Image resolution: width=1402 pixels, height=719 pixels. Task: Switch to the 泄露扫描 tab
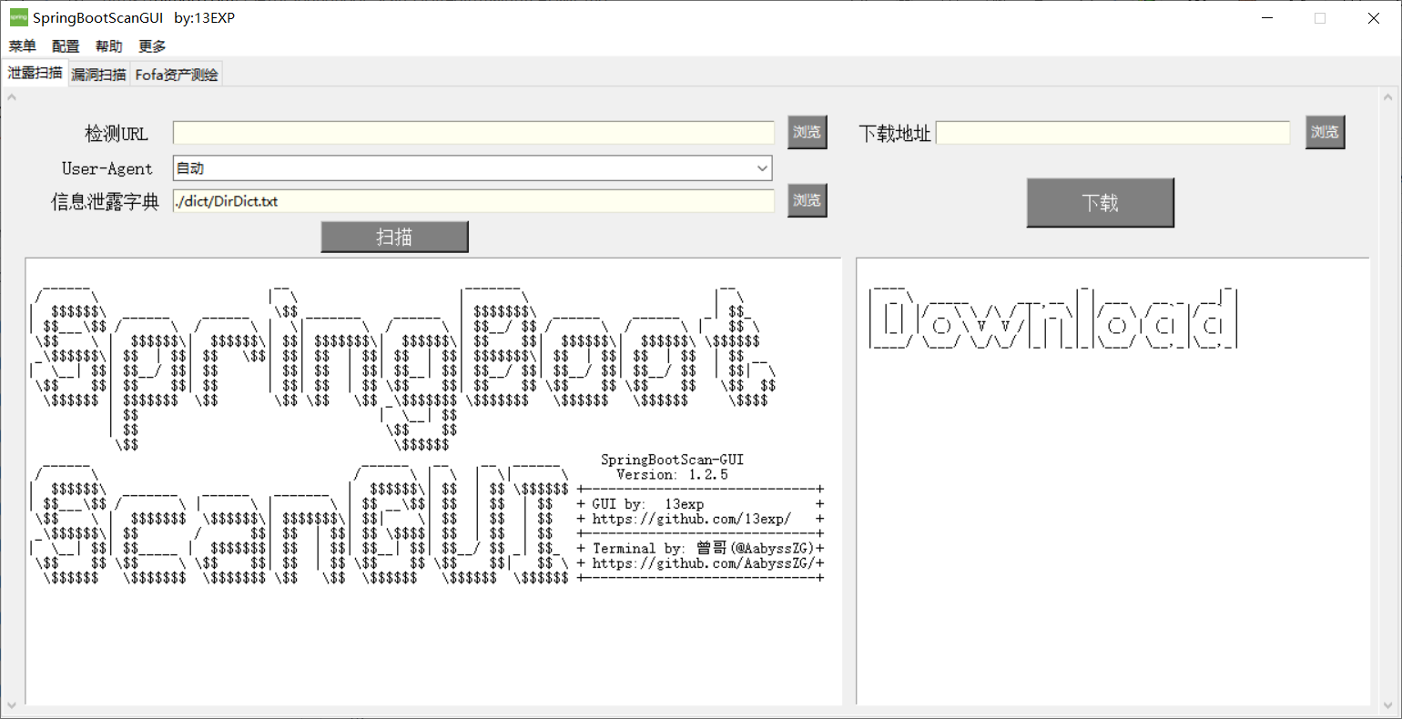click(x=35, y=73)
